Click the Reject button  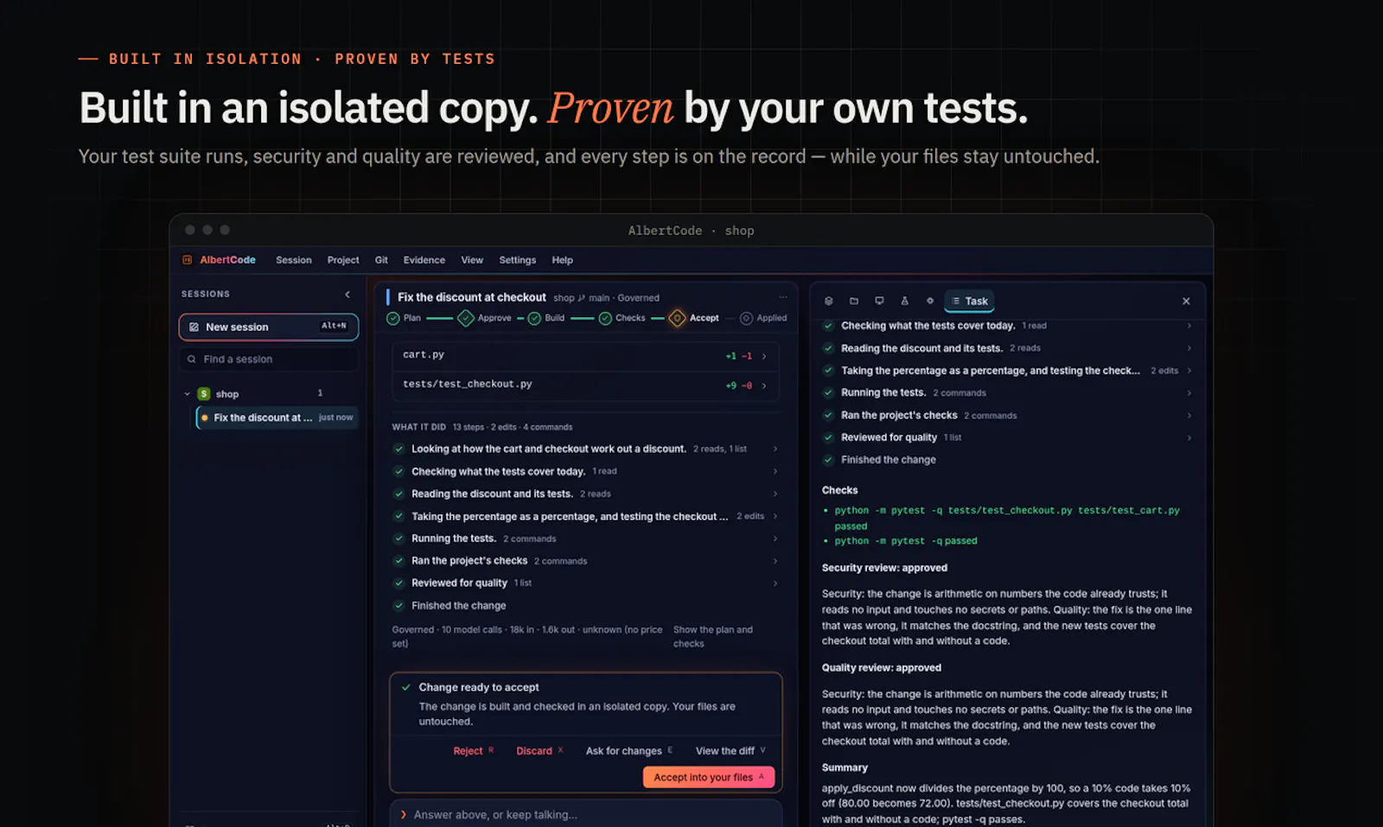pyautogui.click(x=474, y=751)
